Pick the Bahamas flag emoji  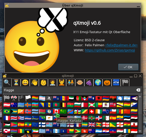14,111
